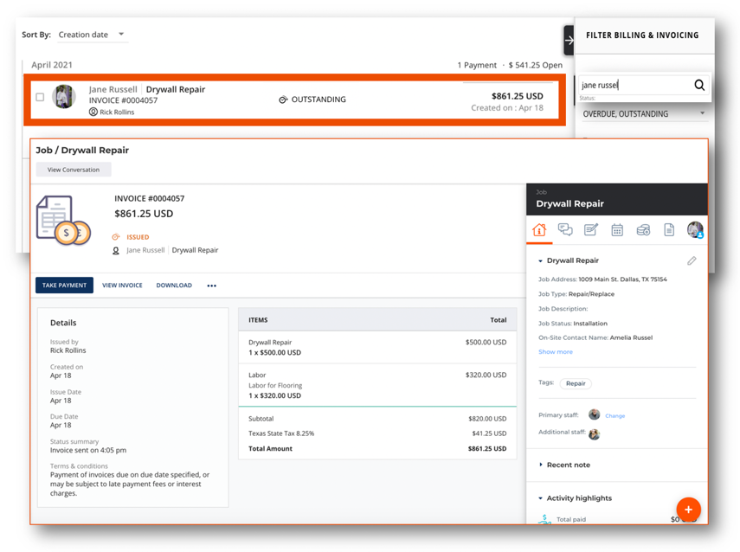This screenshot has height=552, width=740.
Task: Collapse the Activity highlights section
Action: 540,498
